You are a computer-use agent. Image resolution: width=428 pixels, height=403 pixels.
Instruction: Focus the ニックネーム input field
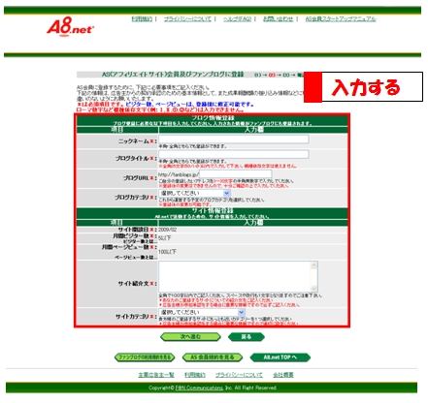(x=234, y=139)
